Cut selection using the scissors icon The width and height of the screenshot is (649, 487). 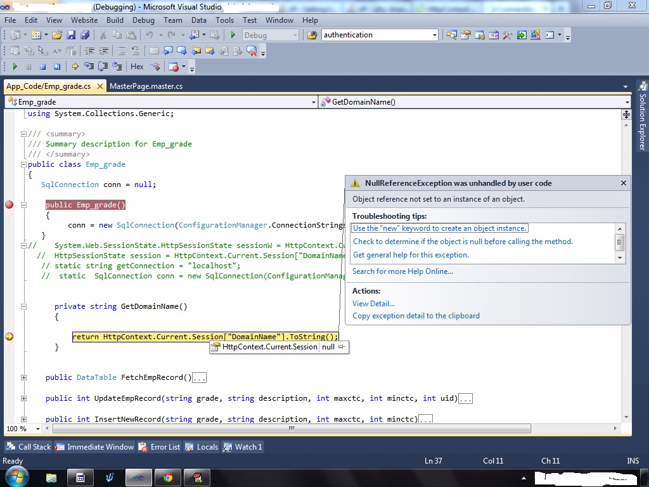point(103,36)
